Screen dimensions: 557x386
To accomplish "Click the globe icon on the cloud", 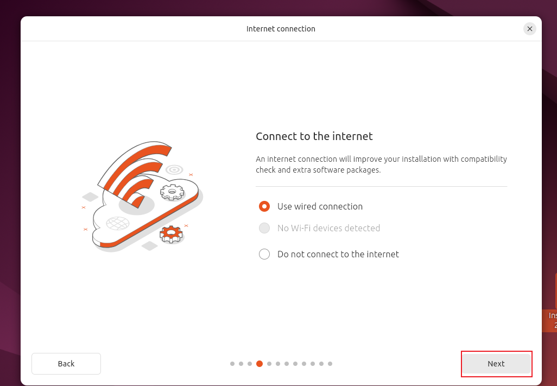I will coord(118,223).
